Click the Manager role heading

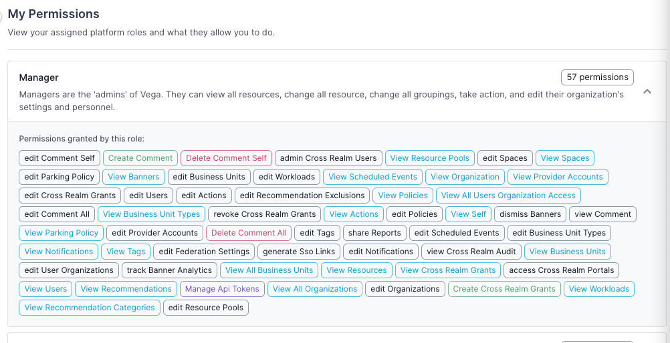[39, 77]
